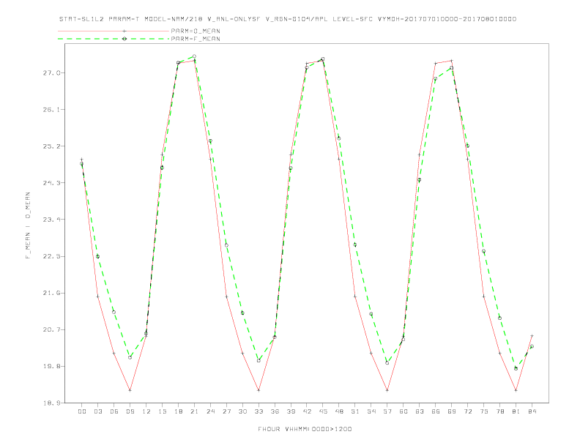The height and width of the screenshot is (448, 580).
Task: Click the x-axis hour label 36
Action: 275,411
